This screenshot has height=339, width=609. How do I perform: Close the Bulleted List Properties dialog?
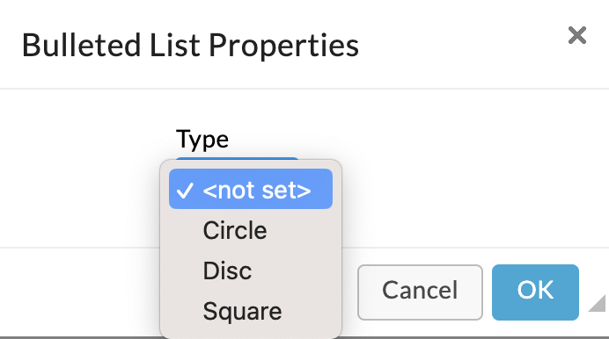(576, 36)
